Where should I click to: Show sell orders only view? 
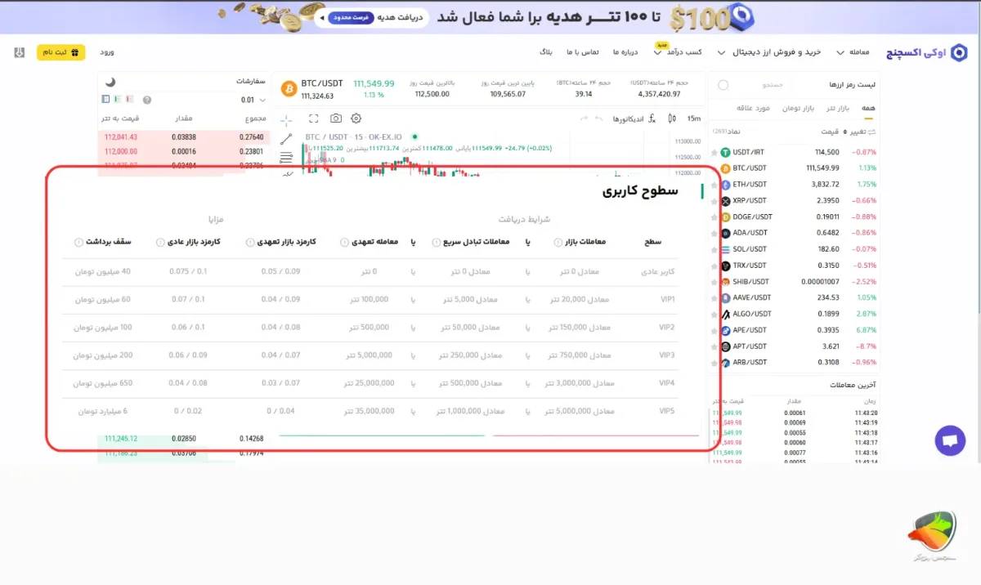(x=130, y=99)
